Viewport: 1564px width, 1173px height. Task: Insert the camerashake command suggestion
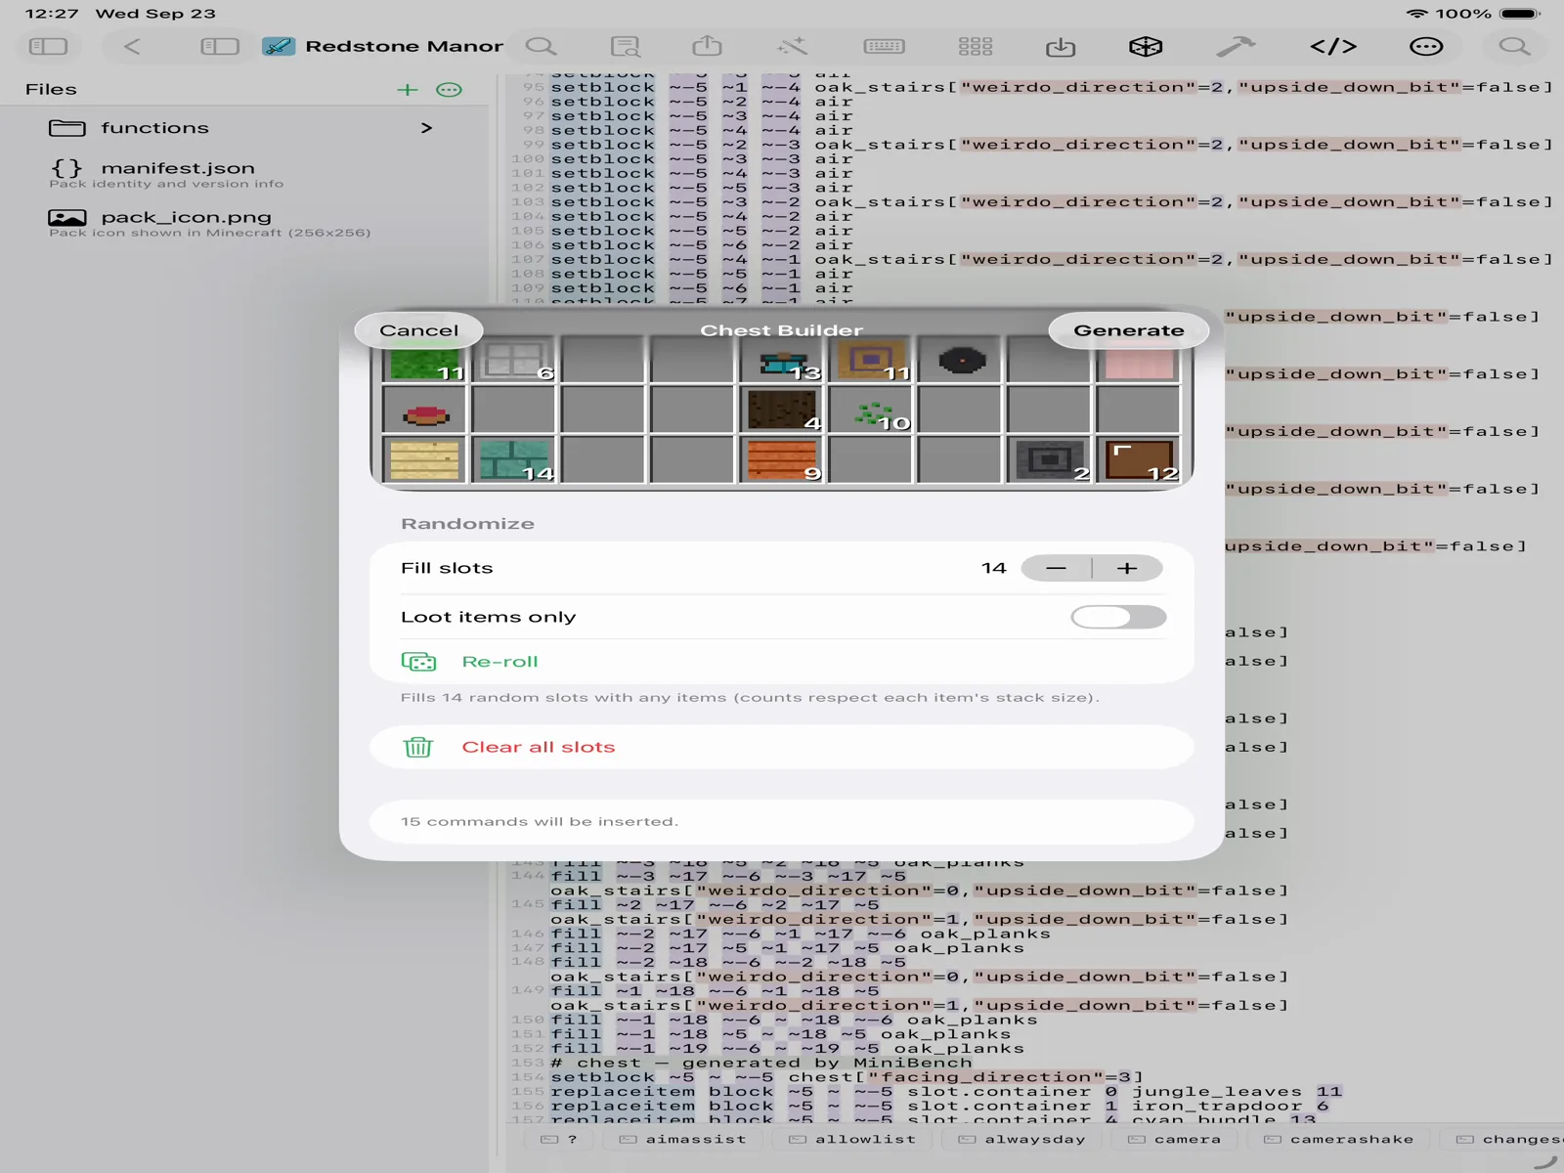point(1339,1140)
